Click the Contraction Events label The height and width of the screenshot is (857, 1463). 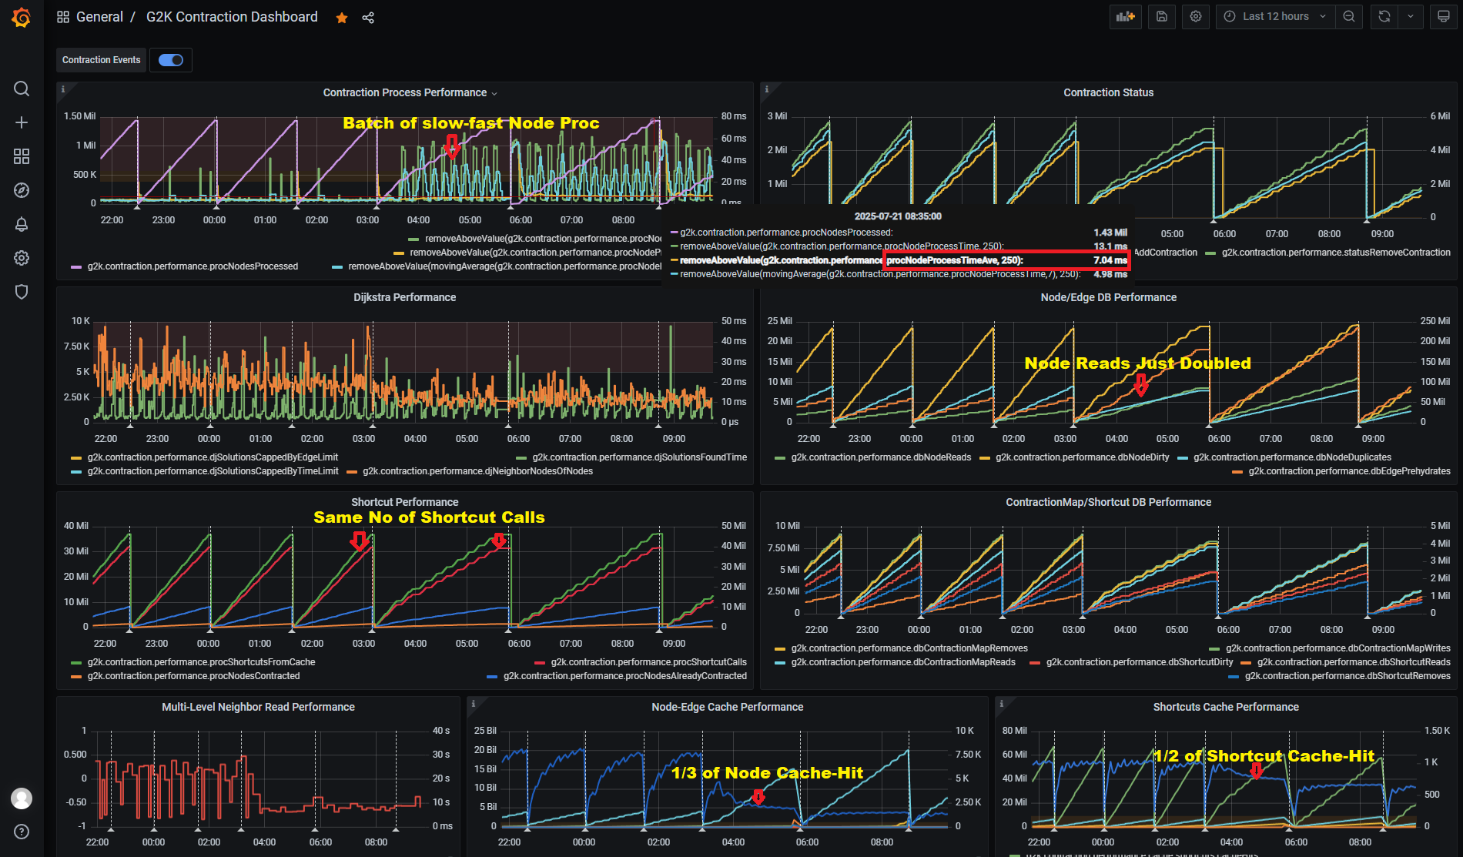pyautogui.click(x=102, y=60)
